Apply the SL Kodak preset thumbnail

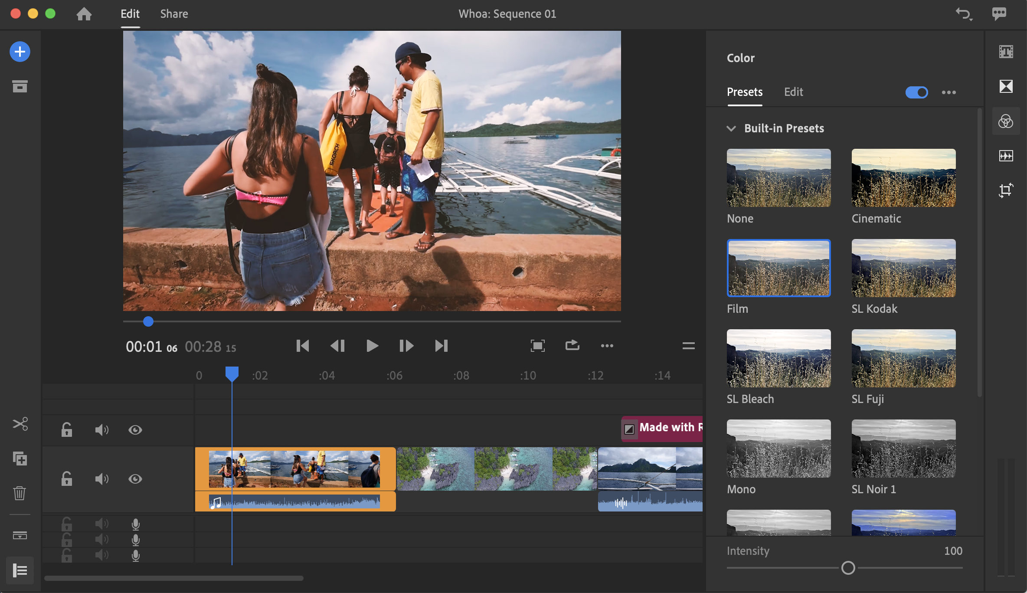click(903, 268)
